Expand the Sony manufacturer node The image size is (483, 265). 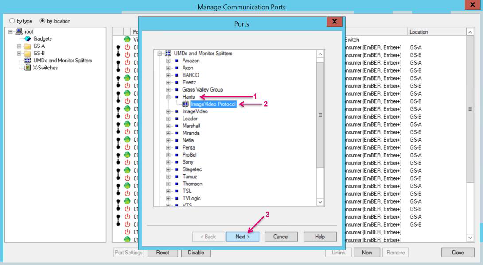(169, 162)
